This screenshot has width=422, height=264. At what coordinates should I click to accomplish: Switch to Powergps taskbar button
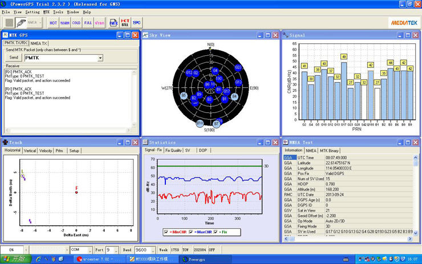(x=206, y=259)
